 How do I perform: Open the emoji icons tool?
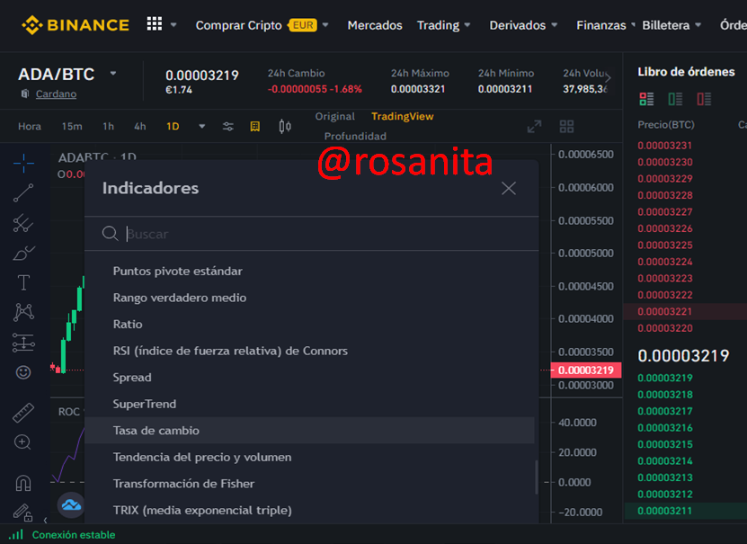[23, 372]
